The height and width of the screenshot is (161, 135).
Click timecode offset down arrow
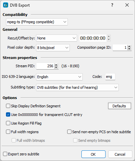pos(109,39)
